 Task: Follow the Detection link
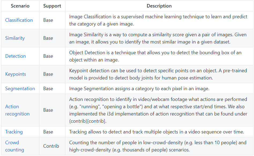click(16, 56)
